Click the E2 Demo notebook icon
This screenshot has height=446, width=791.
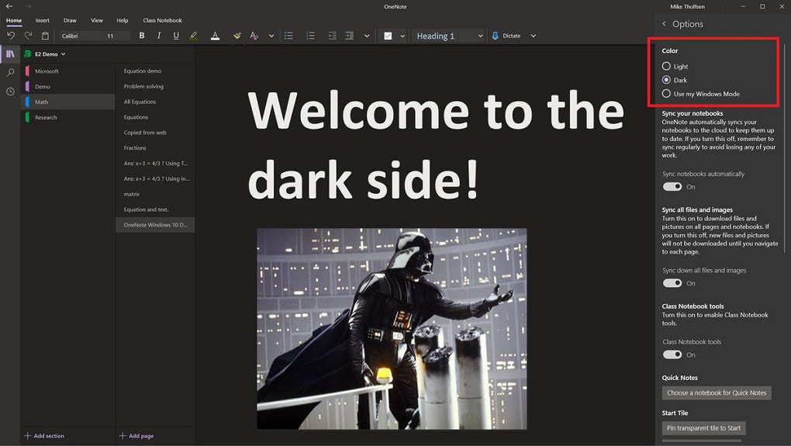pyautogui.click(x=28, y=54)
